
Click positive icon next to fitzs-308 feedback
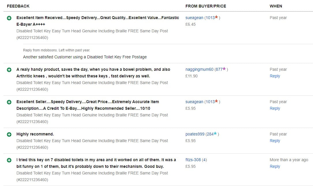[9, 160]
